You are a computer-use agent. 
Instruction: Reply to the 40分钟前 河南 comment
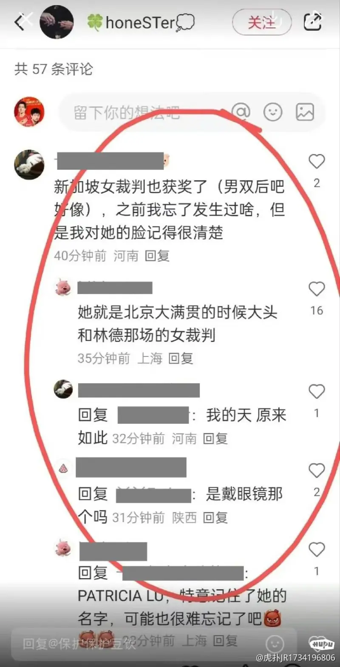point(157,256)
